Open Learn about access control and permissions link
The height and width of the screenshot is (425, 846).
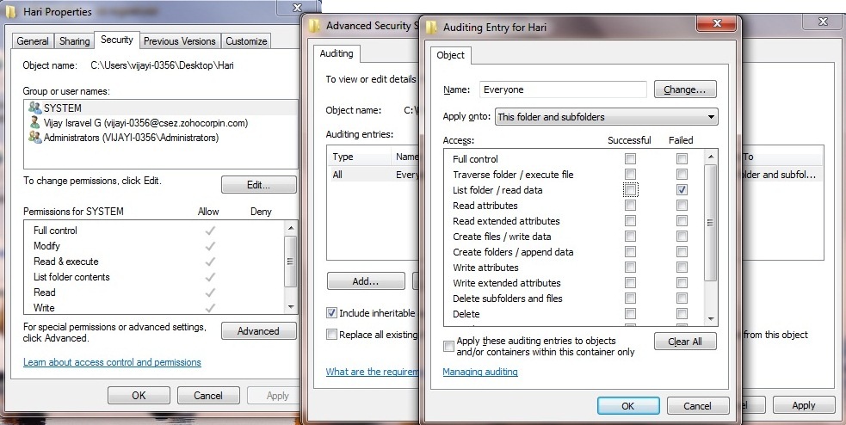(x=112, y=362)
